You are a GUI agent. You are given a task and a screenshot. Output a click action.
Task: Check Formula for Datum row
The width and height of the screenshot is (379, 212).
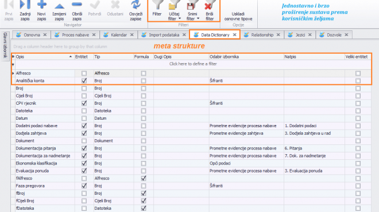(144, 118)
